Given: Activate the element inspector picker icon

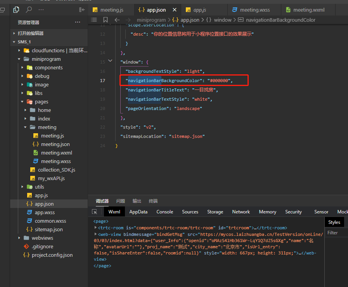Looking at the screenshot, I should coord(95,212).
